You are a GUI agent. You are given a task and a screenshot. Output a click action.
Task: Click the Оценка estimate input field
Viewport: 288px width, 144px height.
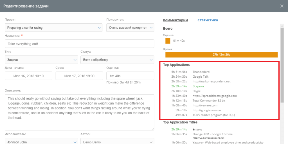pyautogui.click(x=130, y=76)
